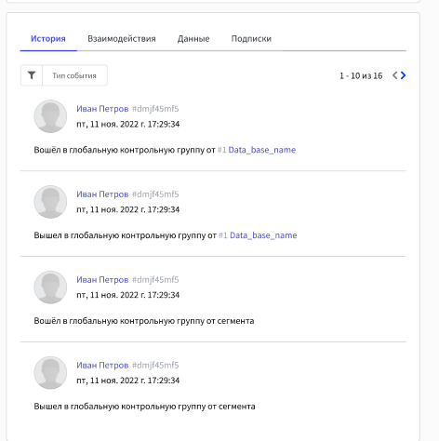Click avatar of first history entry
This screenshot has width=439, height=441.
[50, 116]
